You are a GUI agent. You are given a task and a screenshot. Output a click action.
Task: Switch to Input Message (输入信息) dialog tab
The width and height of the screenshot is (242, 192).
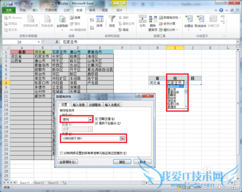point(79,105)
